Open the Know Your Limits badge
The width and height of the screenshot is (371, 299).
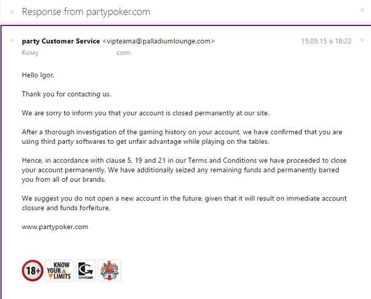[59, 270]
